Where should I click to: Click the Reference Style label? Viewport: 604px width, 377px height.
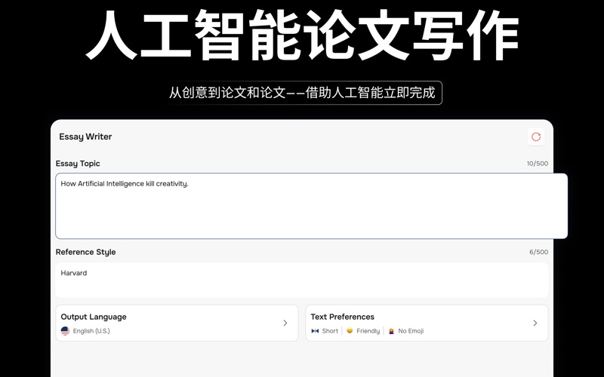pos(85,252)
